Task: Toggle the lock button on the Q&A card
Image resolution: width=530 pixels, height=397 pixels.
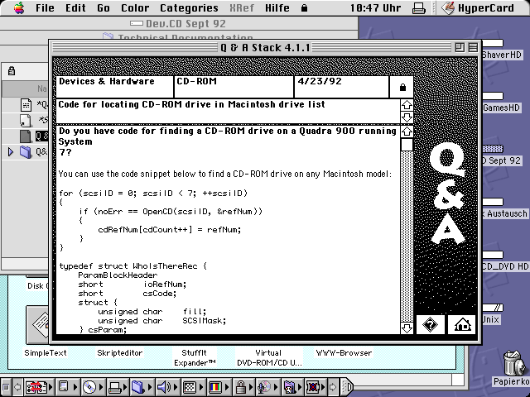Action: [x=402, y=87]
